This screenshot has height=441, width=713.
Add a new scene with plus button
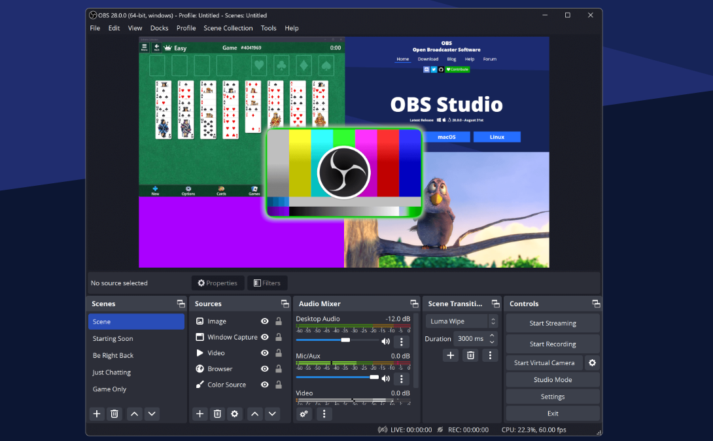coord(96,414)
